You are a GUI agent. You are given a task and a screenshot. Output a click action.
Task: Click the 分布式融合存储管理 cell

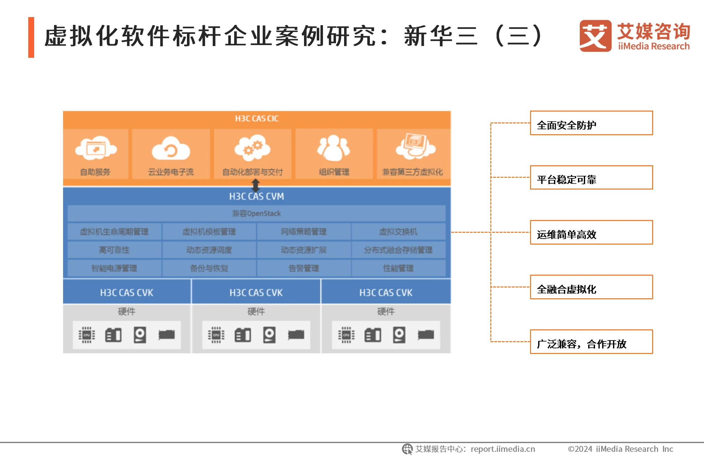[398, 250]
